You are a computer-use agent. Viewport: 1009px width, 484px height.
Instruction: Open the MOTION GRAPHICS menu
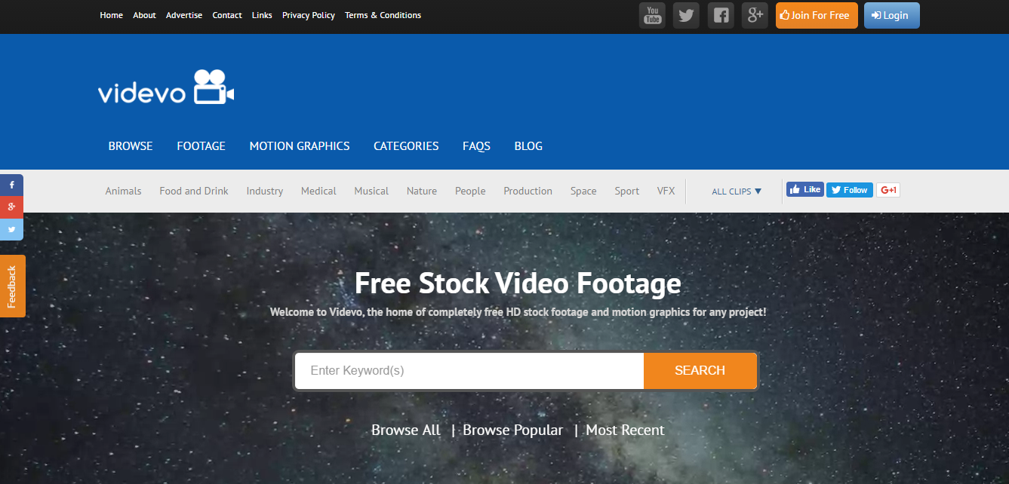pos(300,146)
